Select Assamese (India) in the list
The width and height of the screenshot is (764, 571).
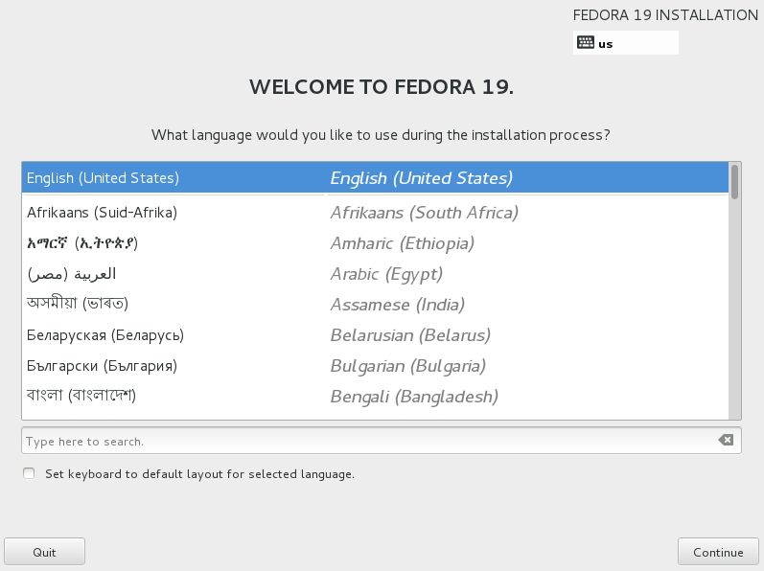click(x=375, y=305)
